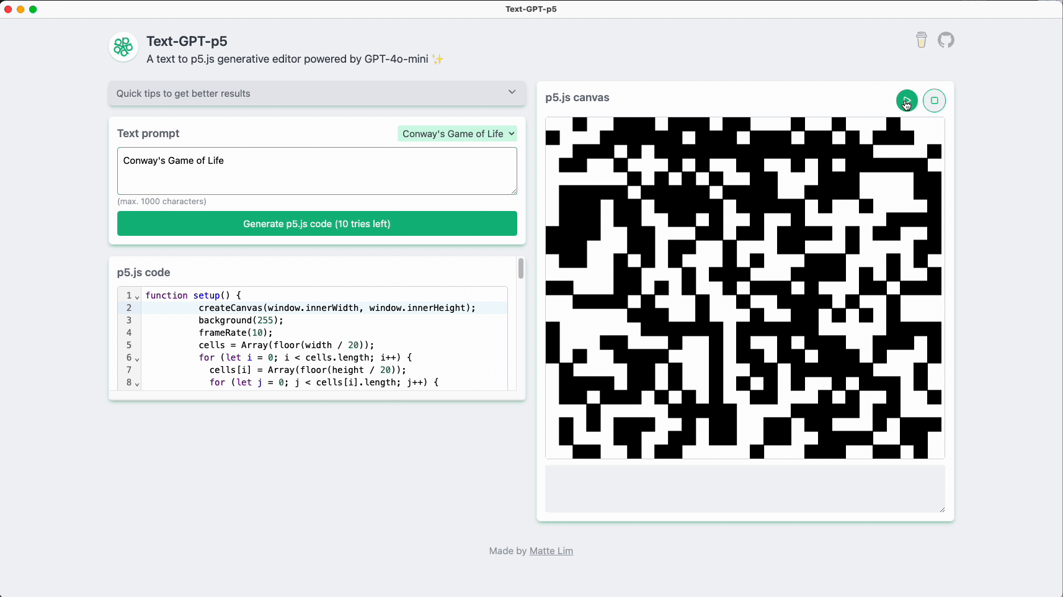Fold the code at line 1 arrow

point(137,297)
